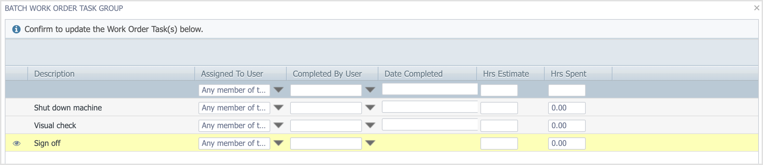Open Completed By User dropdown for Visual check
The width and height of the screenshot is (763, 165).
point(370,125)
